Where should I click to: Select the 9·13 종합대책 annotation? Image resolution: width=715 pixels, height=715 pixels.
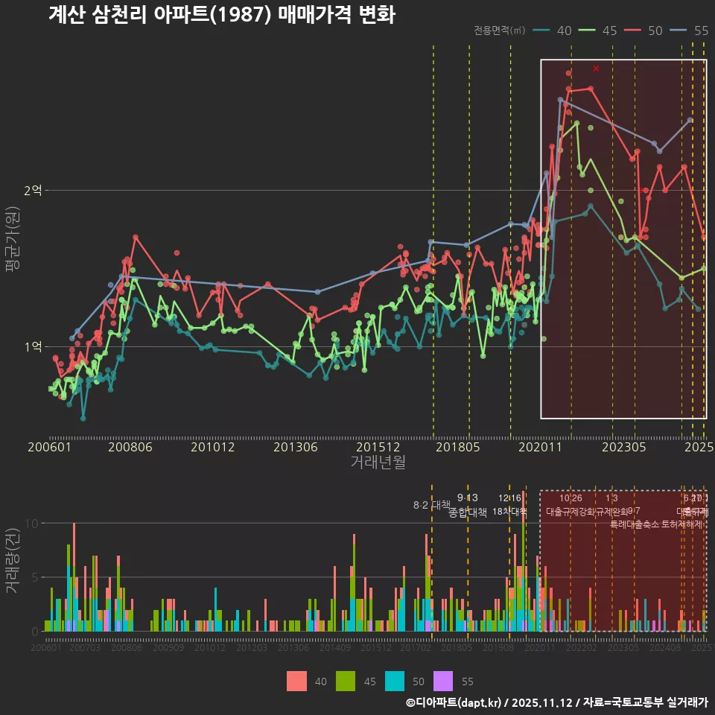click(x=468, y=505)
